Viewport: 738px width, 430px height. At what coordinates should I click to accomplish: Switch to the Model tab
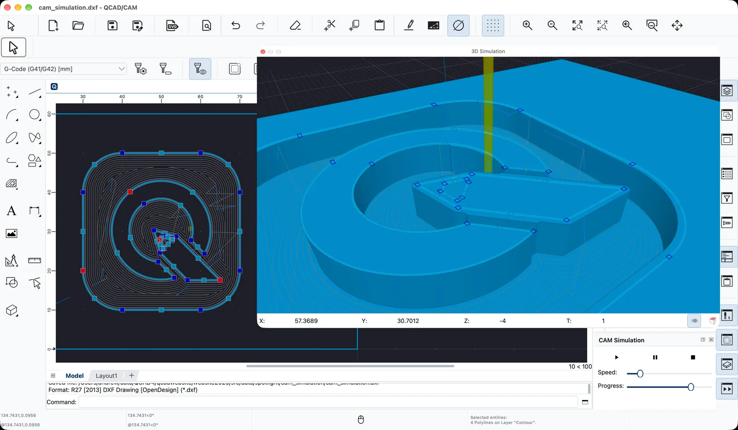[x=75, y=376]
